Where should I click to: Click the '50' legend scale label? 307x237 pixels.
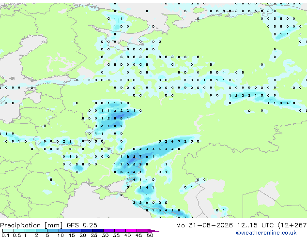[x=150, y=235]
